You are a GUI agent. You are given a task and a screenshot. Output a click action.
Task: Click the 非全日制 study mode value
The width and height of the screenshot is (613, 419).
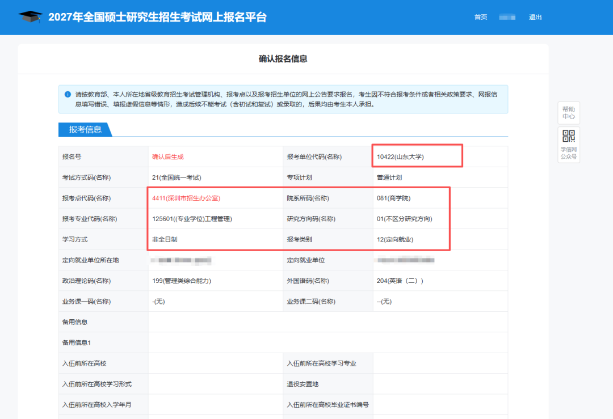(165, 240)
